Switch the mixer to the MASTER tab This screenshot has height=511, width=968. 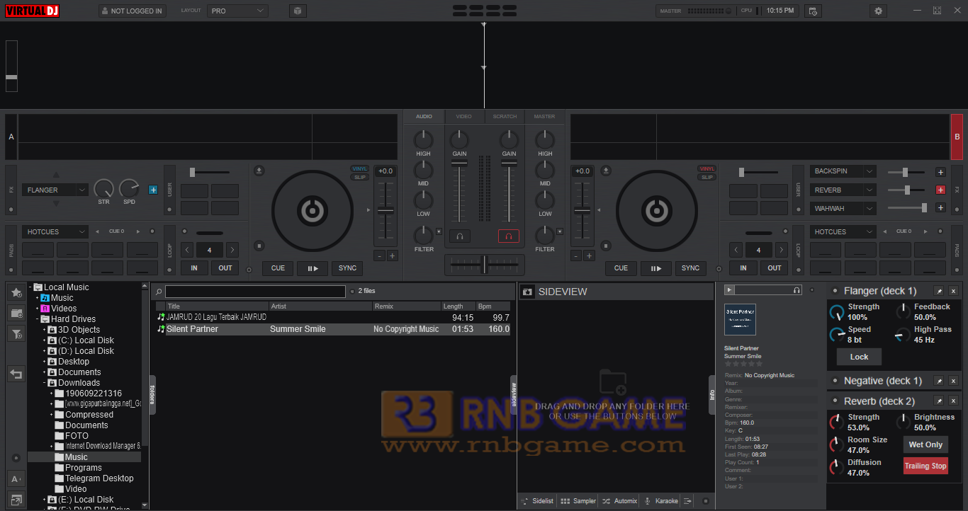pyautogui.click(x=544, y=116)
